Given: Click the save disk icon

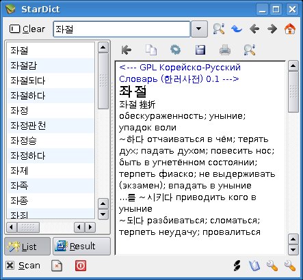Looking at the screenshot, I should tap(200, 50).
